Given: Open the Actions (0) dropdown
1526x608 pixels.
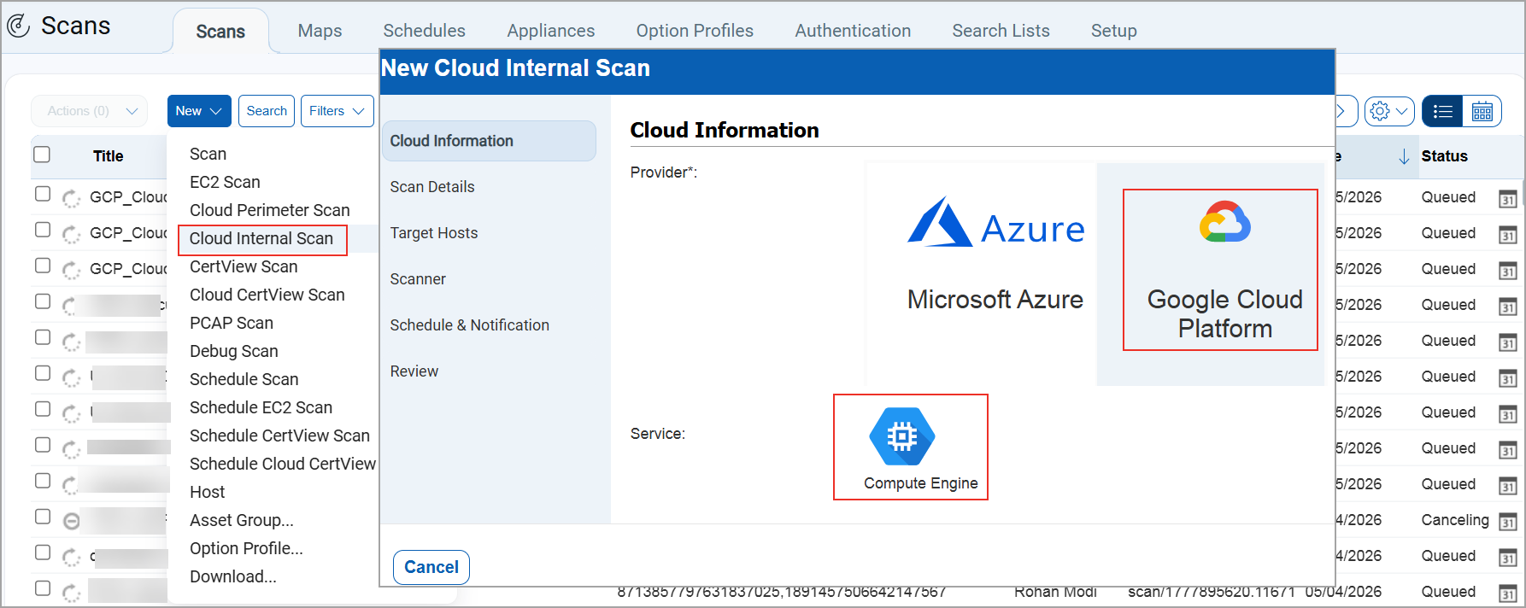Looking at the screenshot, I should [x=90, y=111].
